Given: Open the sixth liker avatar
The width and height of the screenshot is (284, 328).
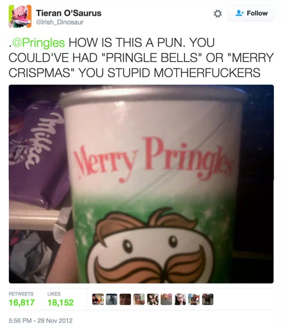Looking at the screenshot, I should (166, 299).
